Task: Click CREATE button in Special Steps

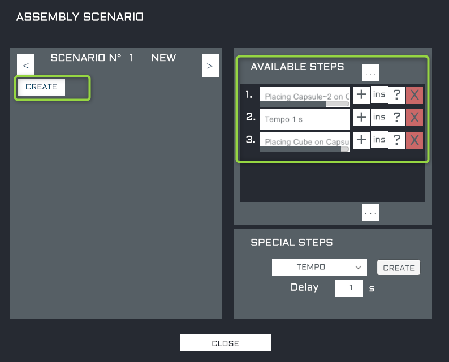Action: coord(399,268)
